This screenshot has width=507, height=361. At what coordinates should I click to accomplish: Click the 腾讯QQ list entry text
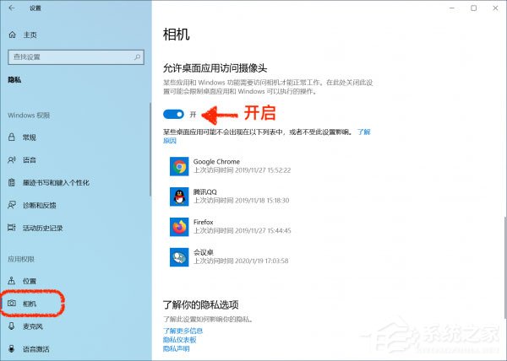click(x=205, y=191)
